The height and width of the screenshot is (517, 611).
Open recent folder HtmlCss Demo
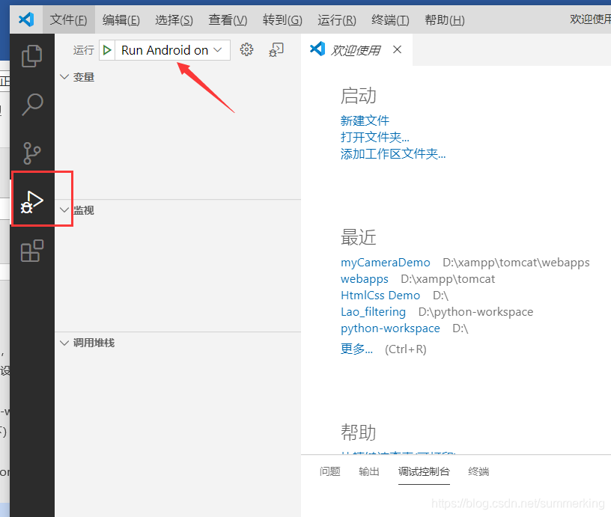click(x=380, y=295)
